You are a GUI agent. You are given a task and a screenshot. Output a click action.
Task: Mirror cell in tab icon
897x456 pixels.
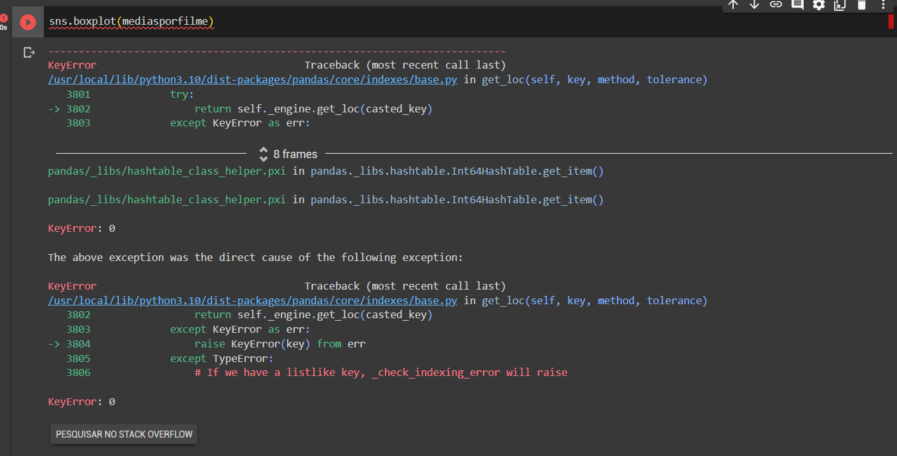(x=840, y=5)
